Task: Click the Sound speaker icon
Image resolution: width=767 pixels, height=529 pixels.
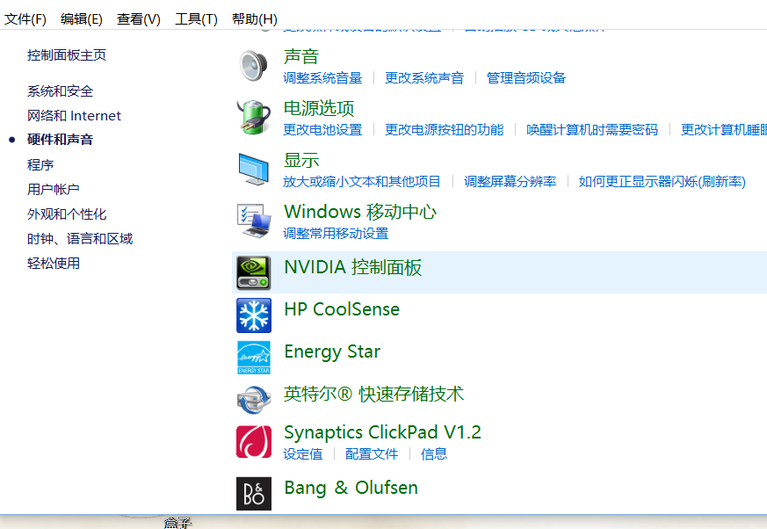Action: tap(253, 66)
